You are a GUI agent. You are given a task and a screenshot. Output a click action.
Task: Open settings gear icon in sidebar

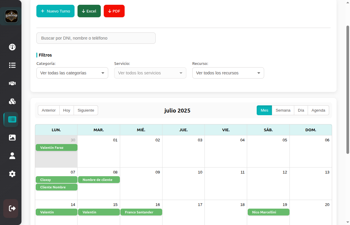12,174
